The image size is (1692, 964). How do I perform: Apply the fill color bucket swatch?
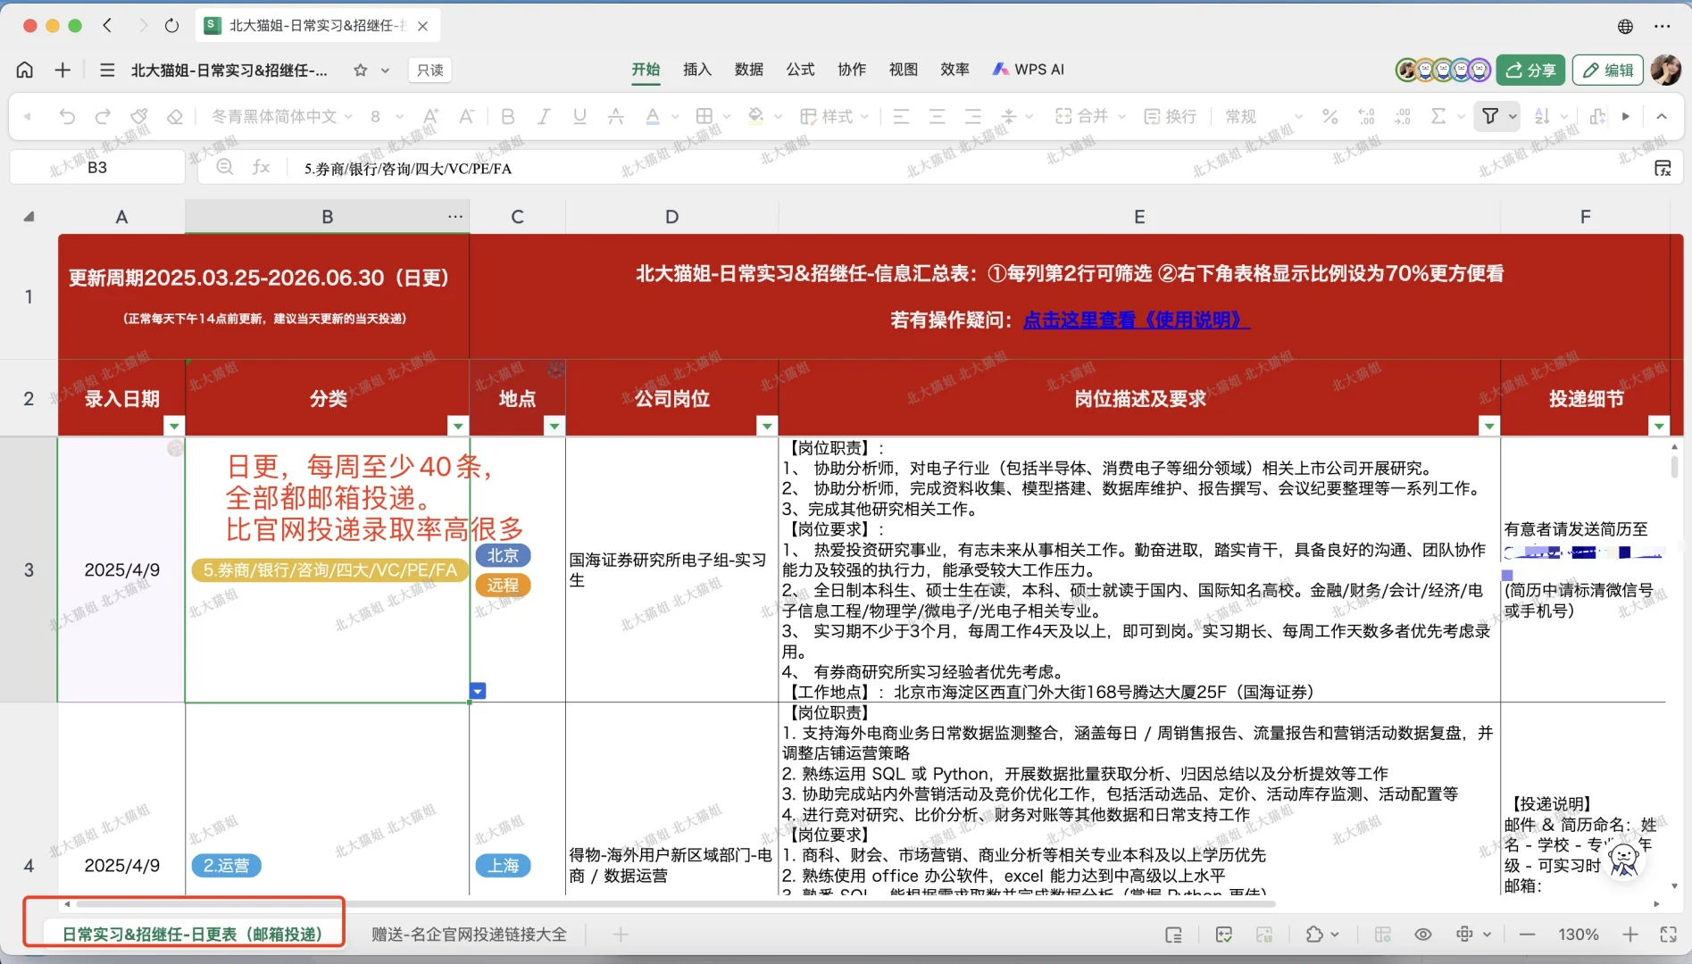click(756, 116)
